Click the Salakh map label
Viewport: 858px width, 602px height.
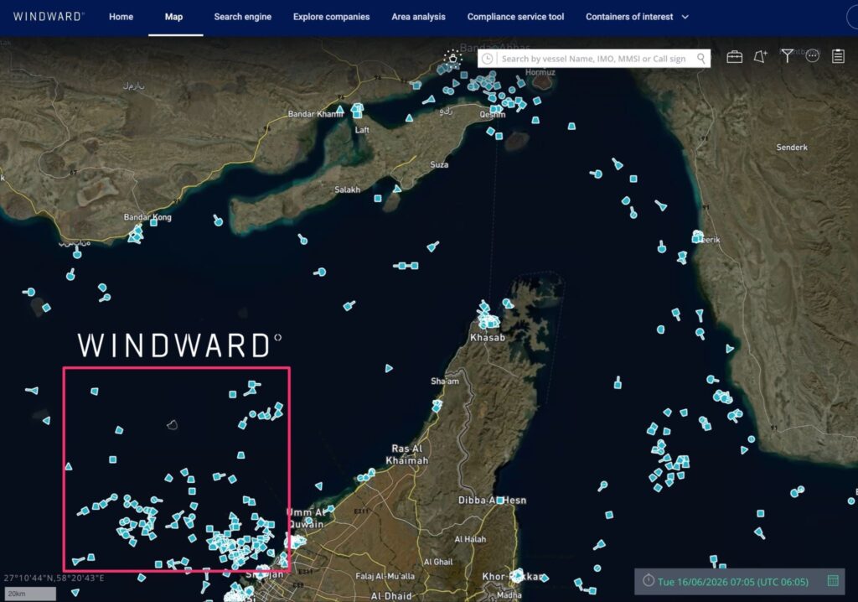[x=348, y=189]
